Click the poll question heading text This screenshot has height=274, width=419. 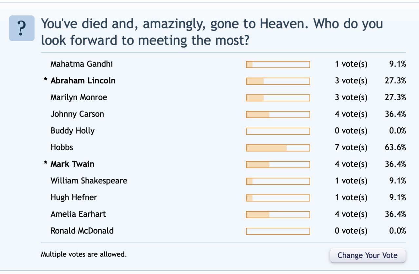212,32
